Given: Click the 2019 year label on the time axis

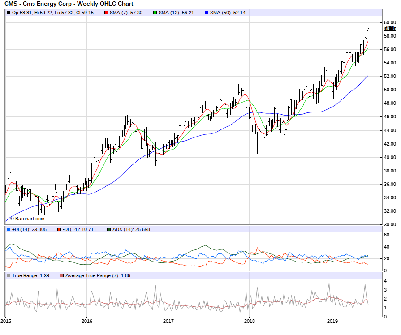Looking at the screenshot, I should (x=332, y=321).
